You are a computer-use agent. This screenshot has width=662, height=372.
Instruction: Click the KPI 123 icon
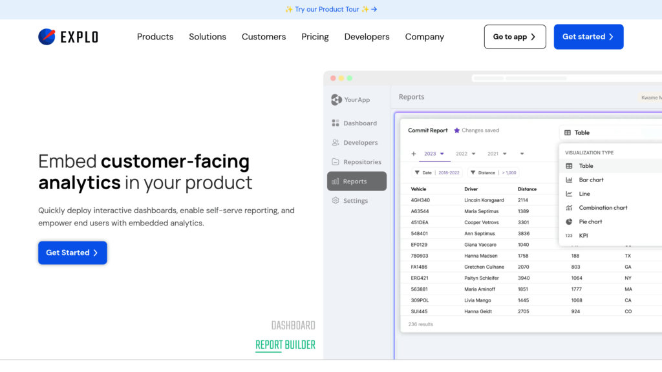pyautogui.click(x=569, y=235)
